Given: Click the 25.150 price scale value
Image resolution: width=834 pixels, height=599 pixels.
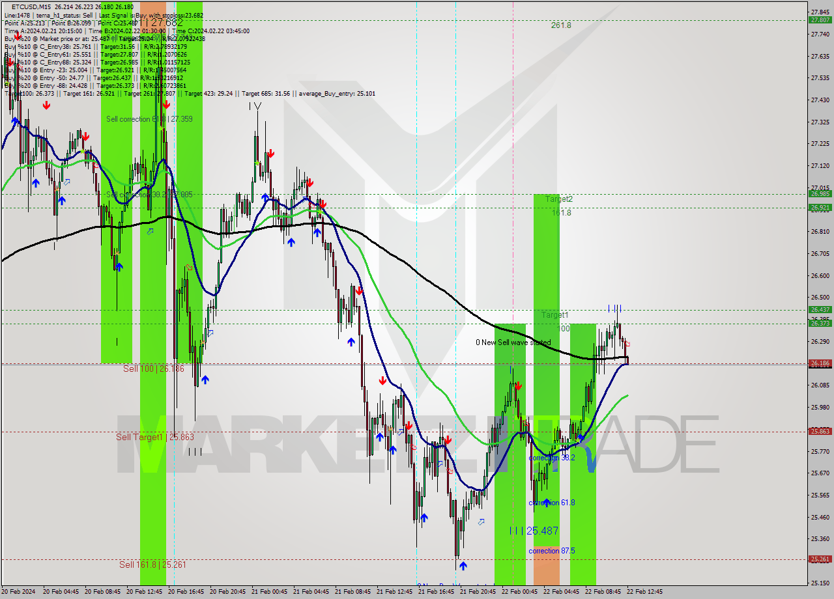Looking at the screenshot, I should tap(820, 583).
